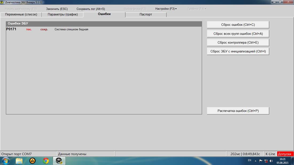Image resolution: width=294 pixels, height=165 pixels.
Task: Open Windows Explorer from the taskbar
Action: coord(19,161)
